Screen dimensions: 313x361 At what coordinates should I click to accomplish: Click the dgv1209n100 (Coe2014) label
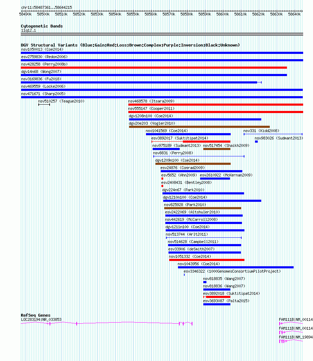tap(177, 160)
